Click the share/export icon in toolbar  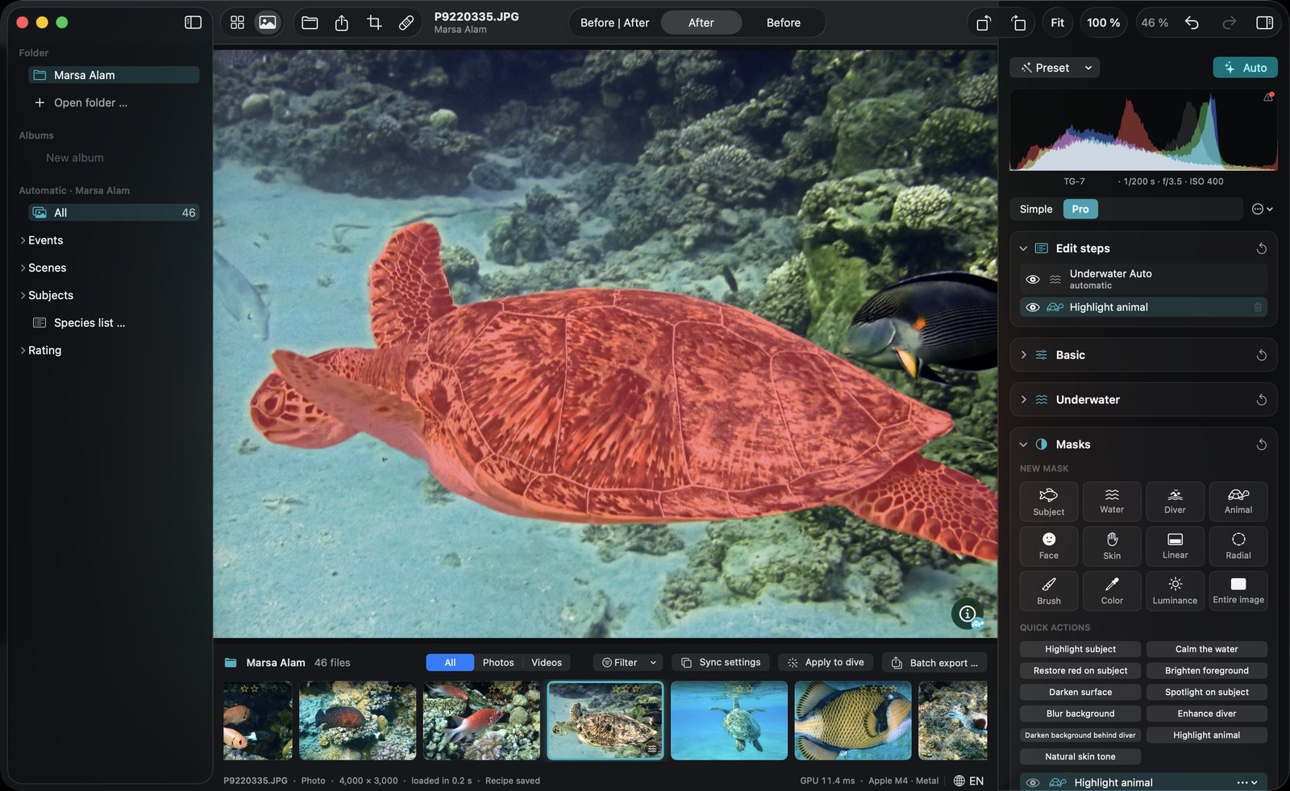(x=342, y=23)
